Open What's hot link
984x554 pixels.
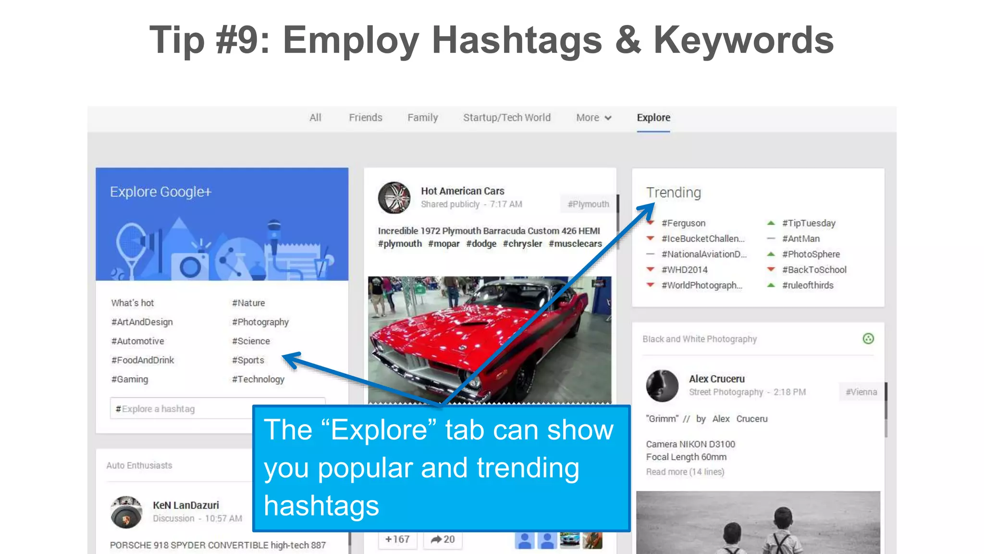pyautogui.click(x=133, y=303)
